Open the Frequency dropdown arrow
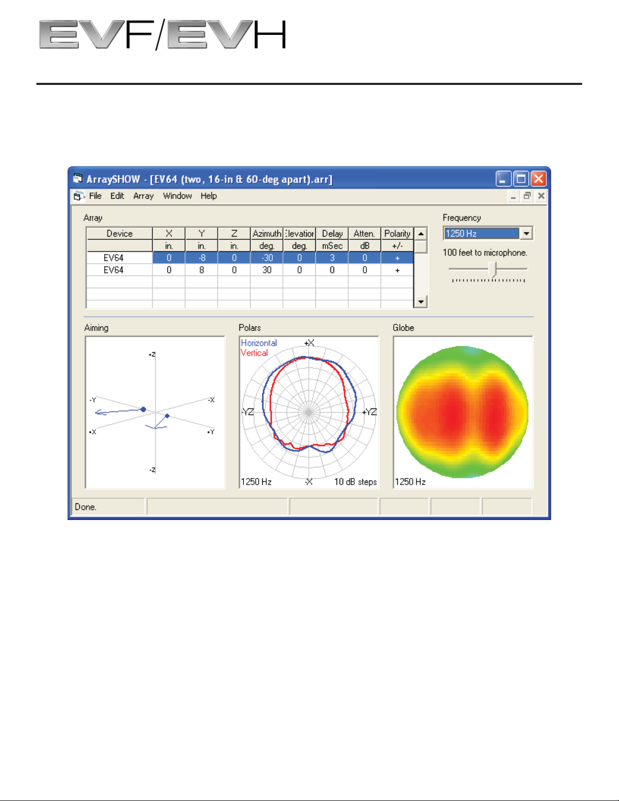This screenshot has width=619, height=801. click(527, 233)
